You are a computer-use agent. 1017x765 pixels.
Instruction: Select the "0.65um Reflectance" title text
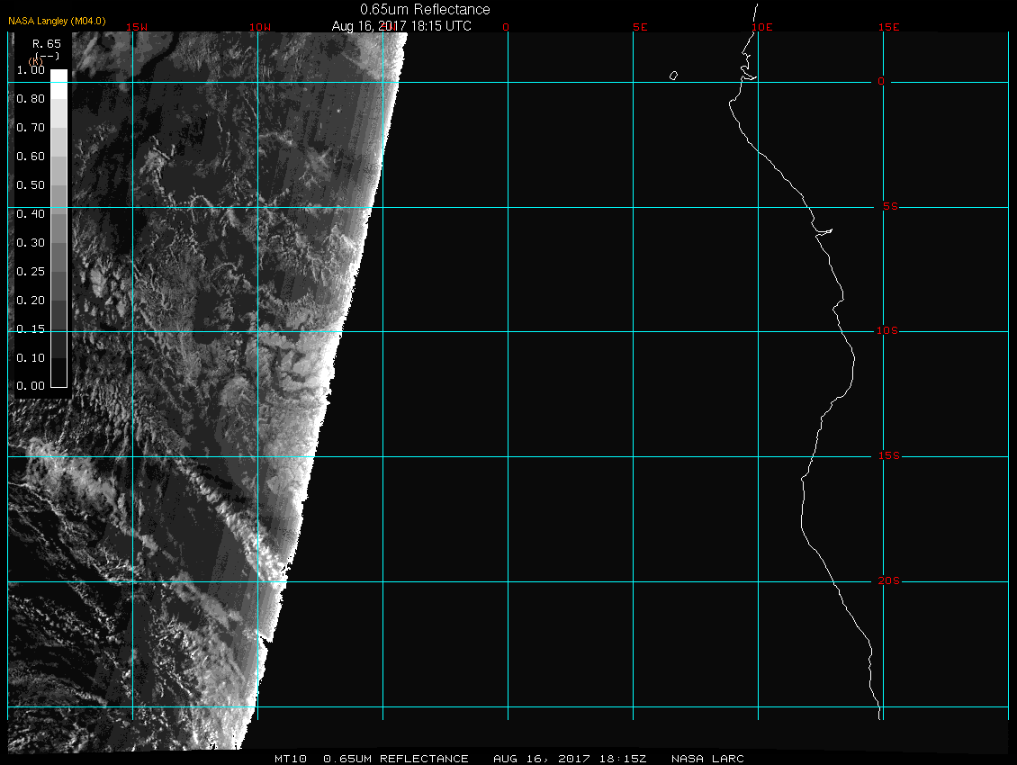[x=425, y=9]
